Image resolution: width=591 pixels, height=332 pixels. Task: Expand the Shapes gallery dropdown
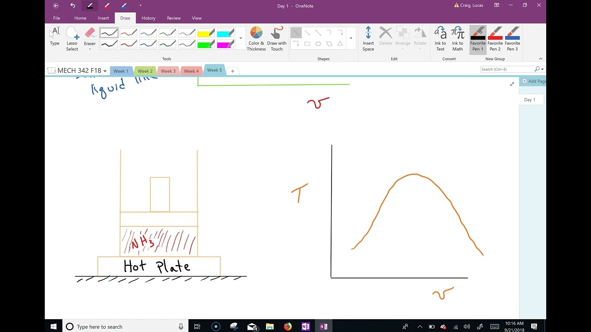pyautogui.click(x=351, y=39)
